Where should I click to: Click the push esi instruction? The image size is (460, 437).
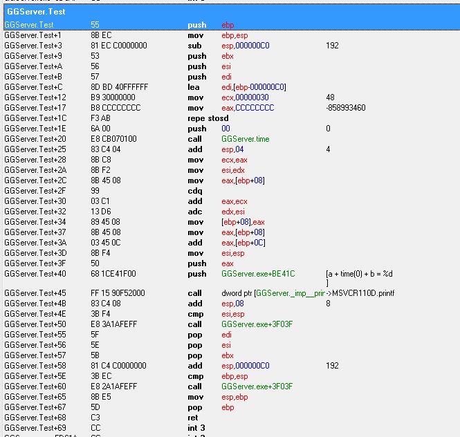click(x=209, y=66)
